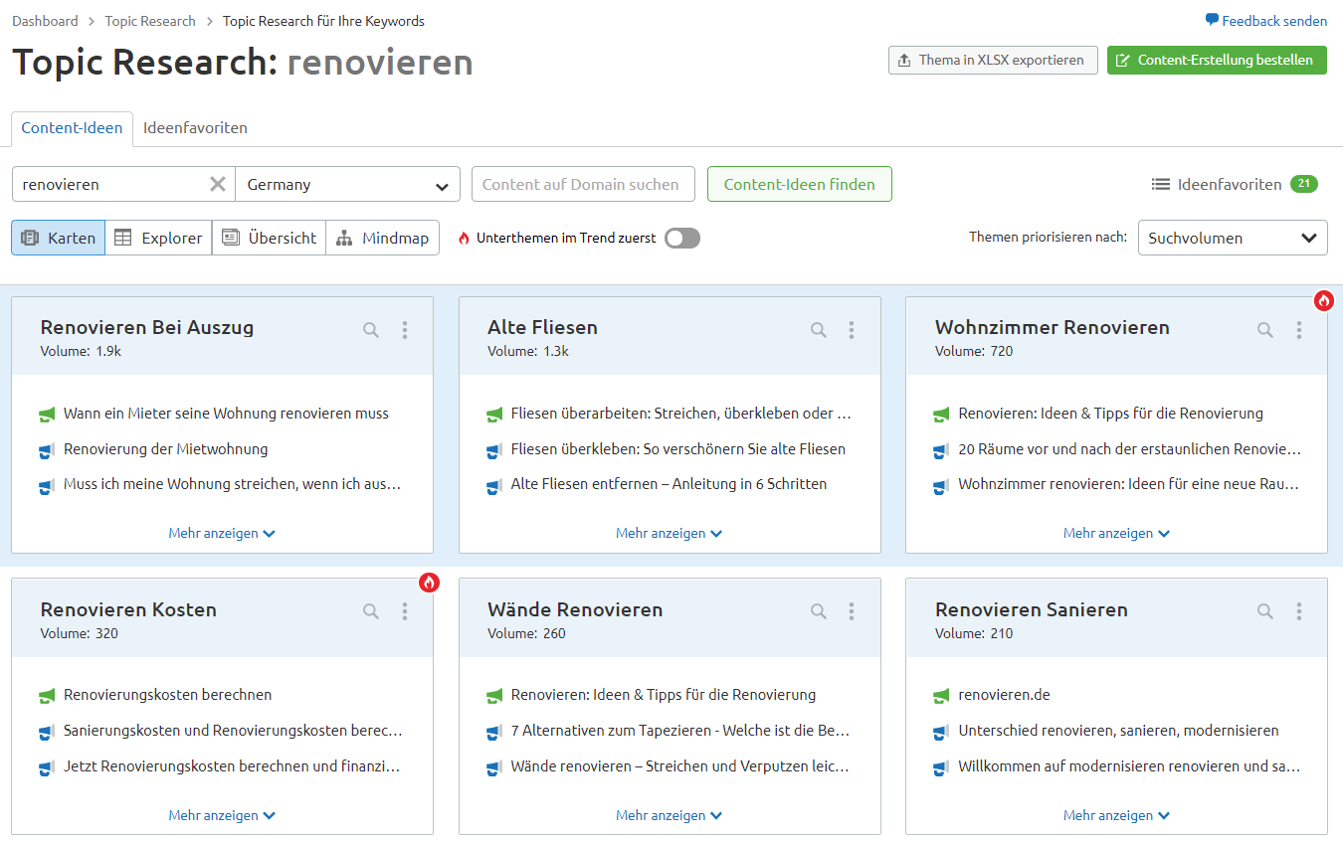The image size is (1343, 843).
Task: Click blue megaphone beside 'Unterschied renovieren, sanieren'
Action: 942,732
